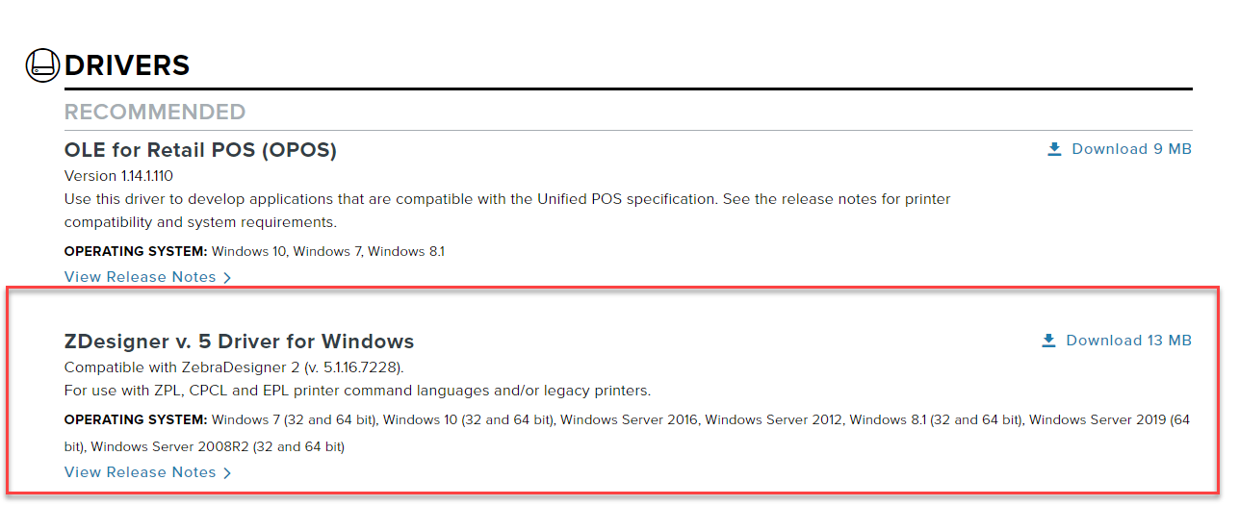Click the download arrow icon for ZDesigner driver
This screenshot has width=1239, height=506.
point(1048,341)
